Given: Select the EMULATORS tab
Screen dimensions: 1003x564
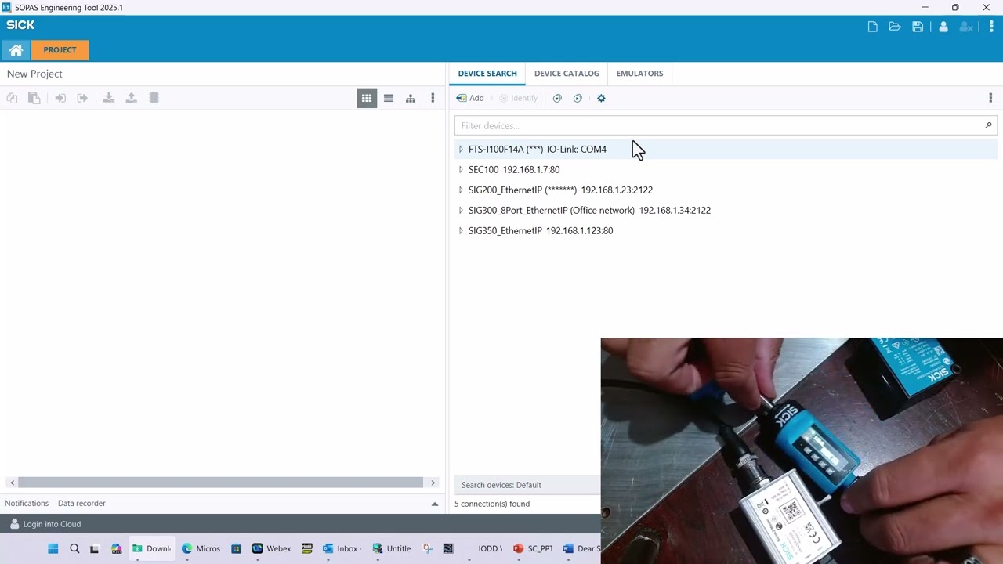Looking at the screenshot, I should tap(639, 74).
